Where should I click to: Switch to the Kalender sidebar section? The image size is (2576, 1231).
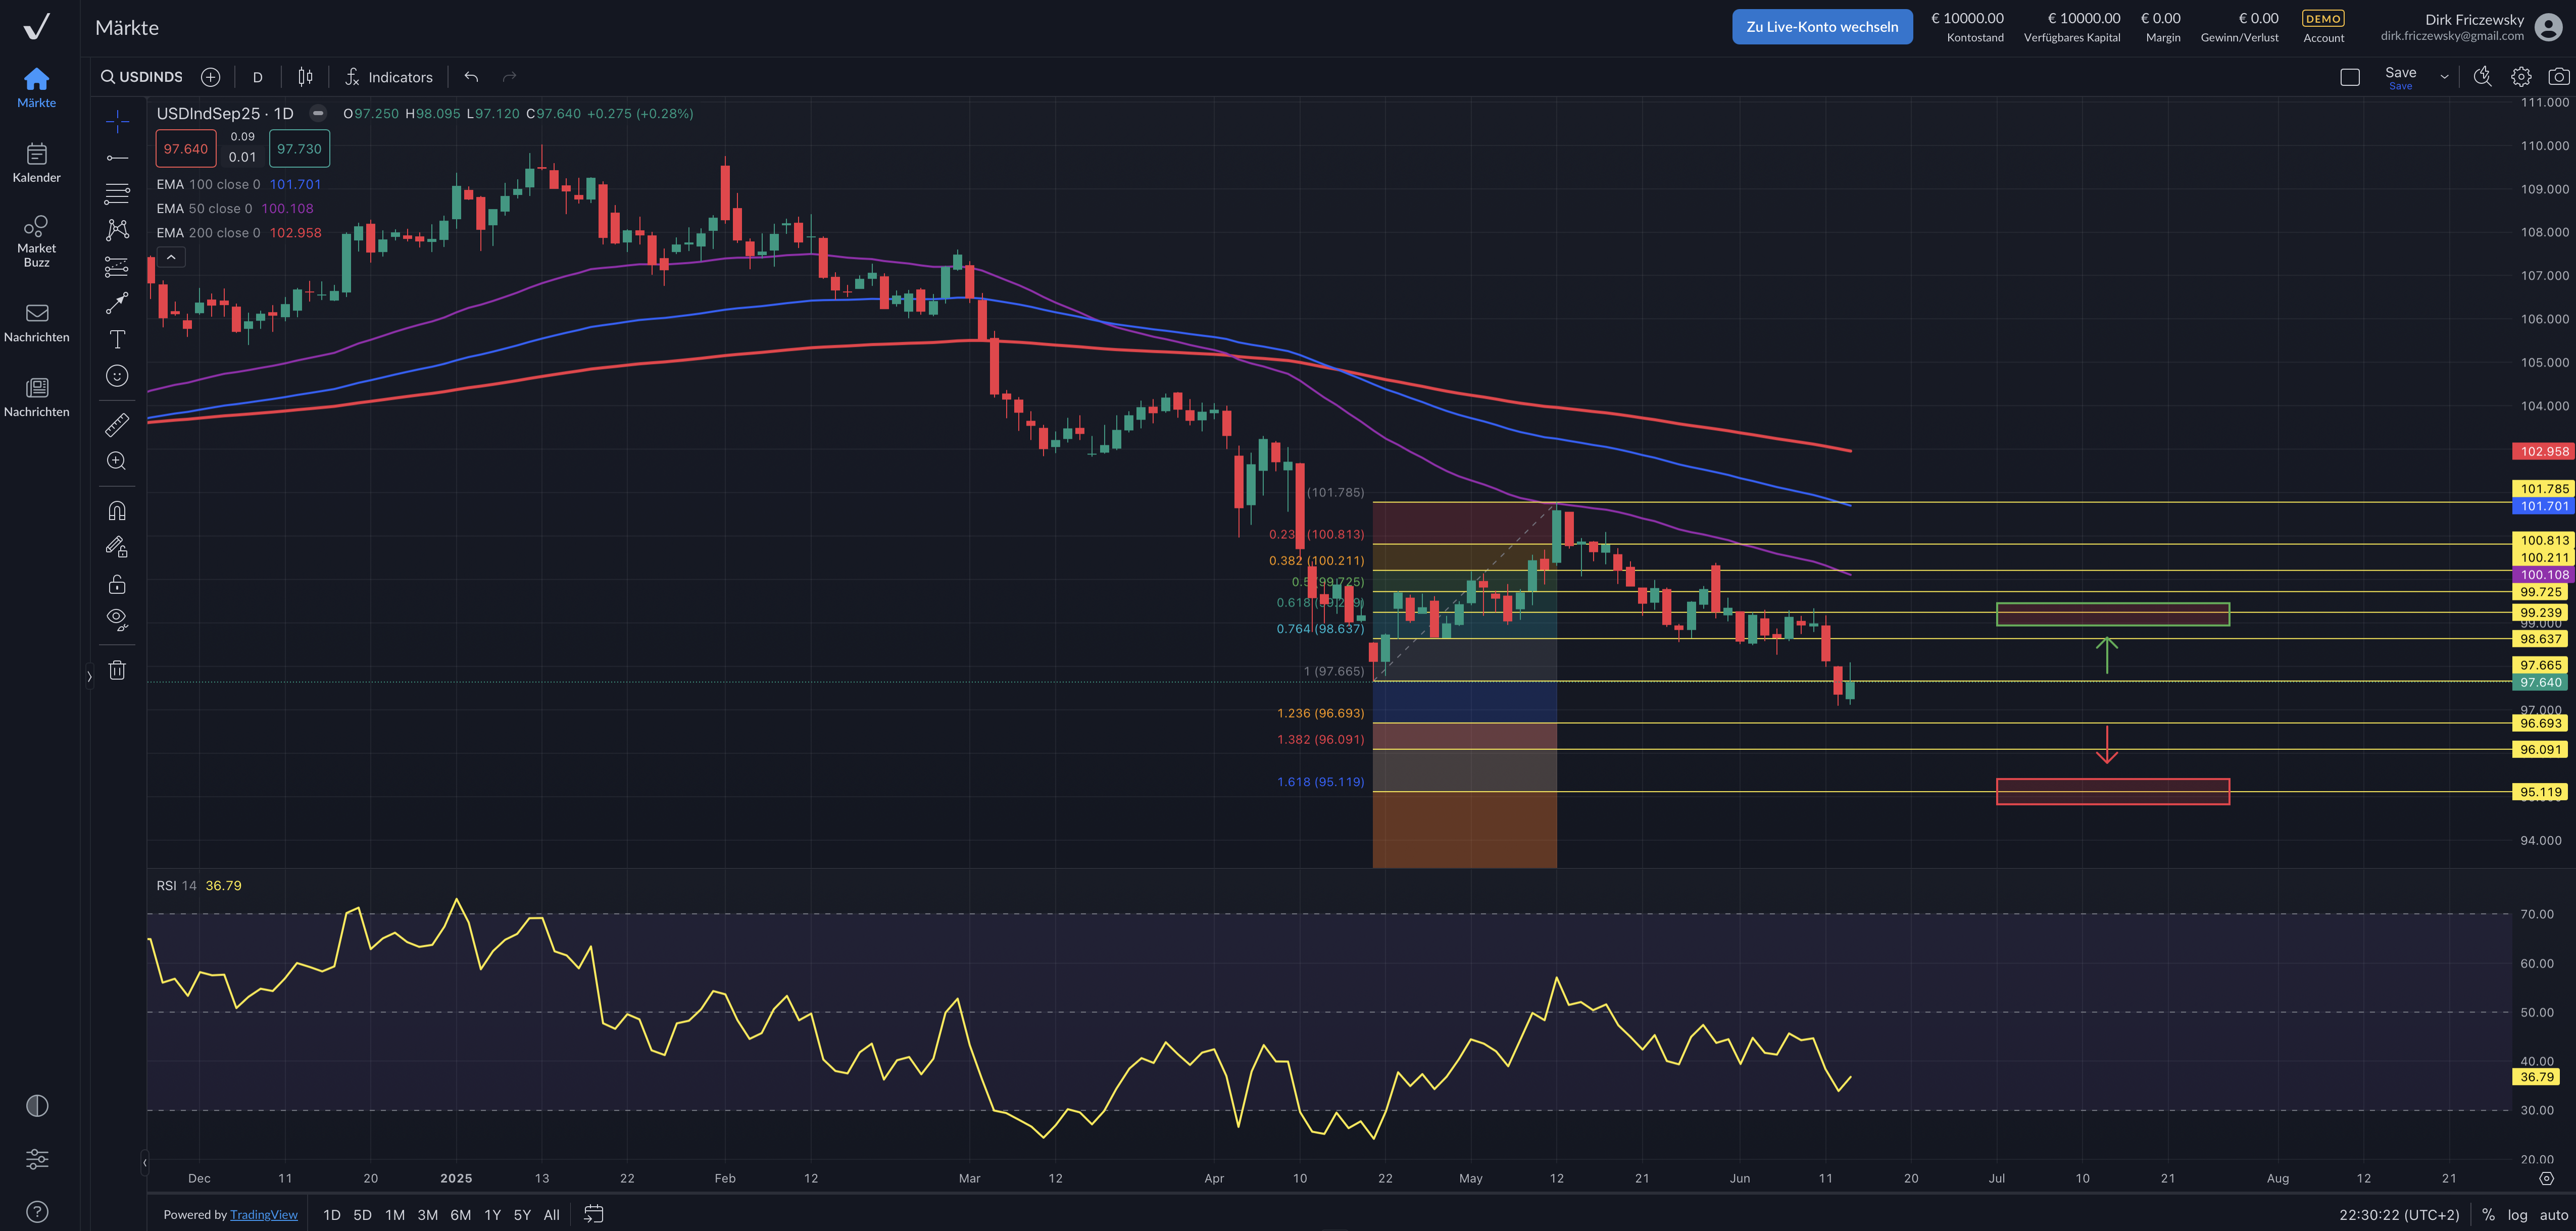tap(36, 163)
